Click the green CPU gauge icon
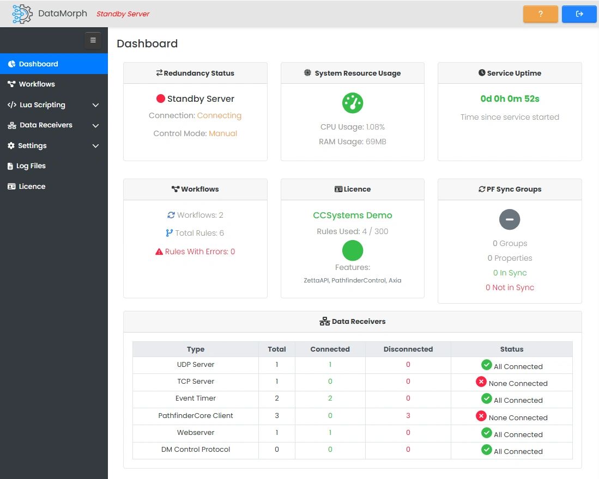The height and width of the screenshot is (479, 599). click(x=353, y=103)
